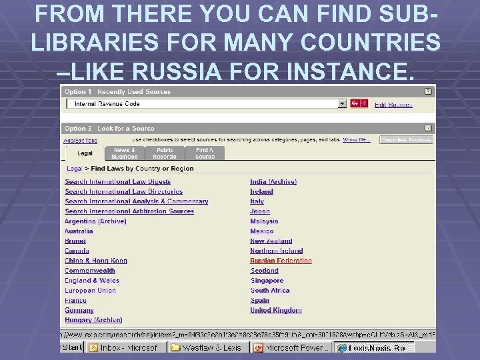
Task: Click the Combine Sources button
Action: coord(406,139)
